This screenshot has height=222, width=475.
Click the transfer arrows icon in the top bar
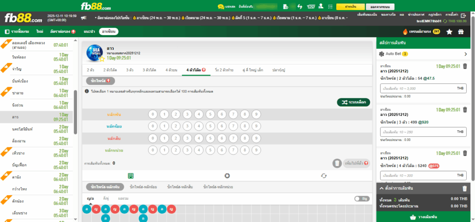[300, 6]
